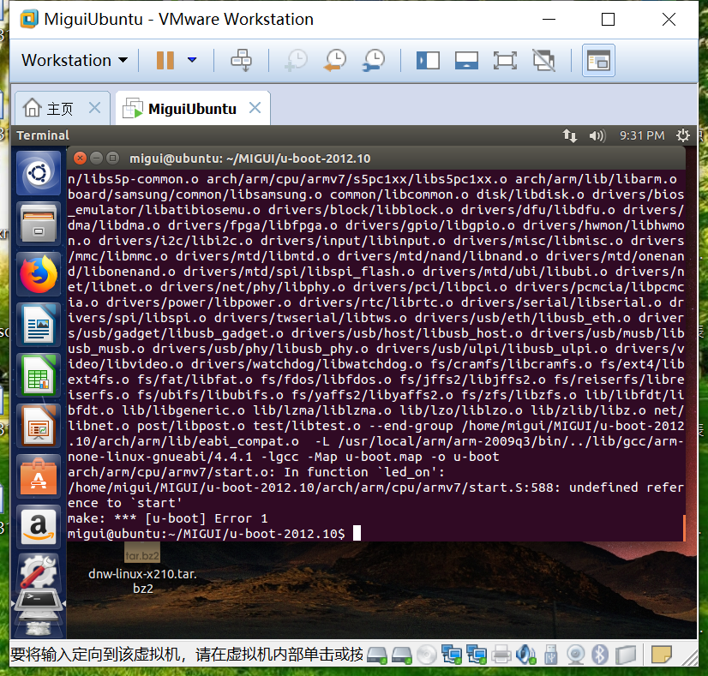Toggle the thumbnail bar view
The width and height of the screenshot is (708, 676).
466,60
